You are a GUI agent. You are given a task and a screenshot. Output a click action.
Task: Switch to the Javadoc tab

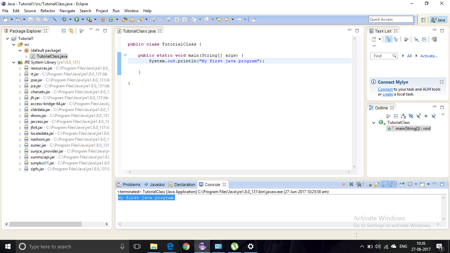coord(155,184)
